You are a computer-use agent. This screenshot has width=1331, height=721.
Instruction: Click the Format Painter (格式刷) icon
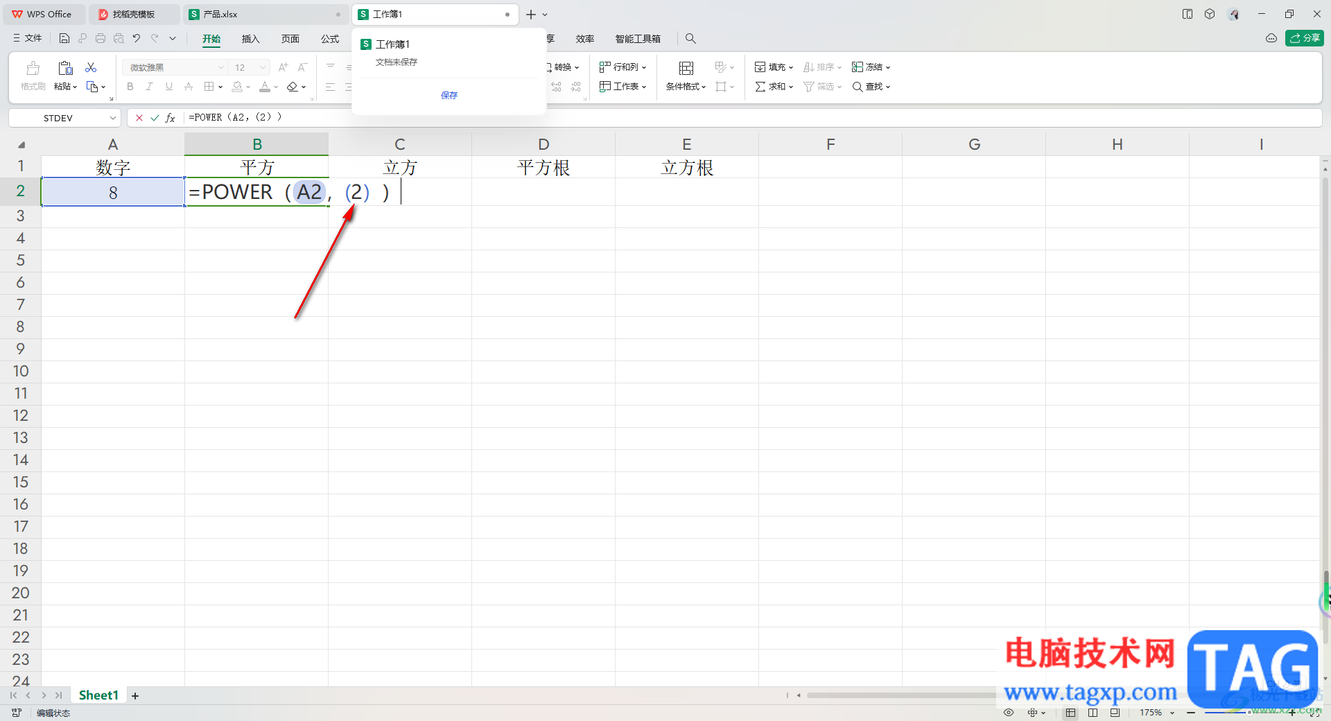[33, 68]
